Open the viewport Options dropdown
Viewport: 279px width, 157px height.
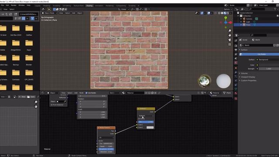(x=228, y=9)
